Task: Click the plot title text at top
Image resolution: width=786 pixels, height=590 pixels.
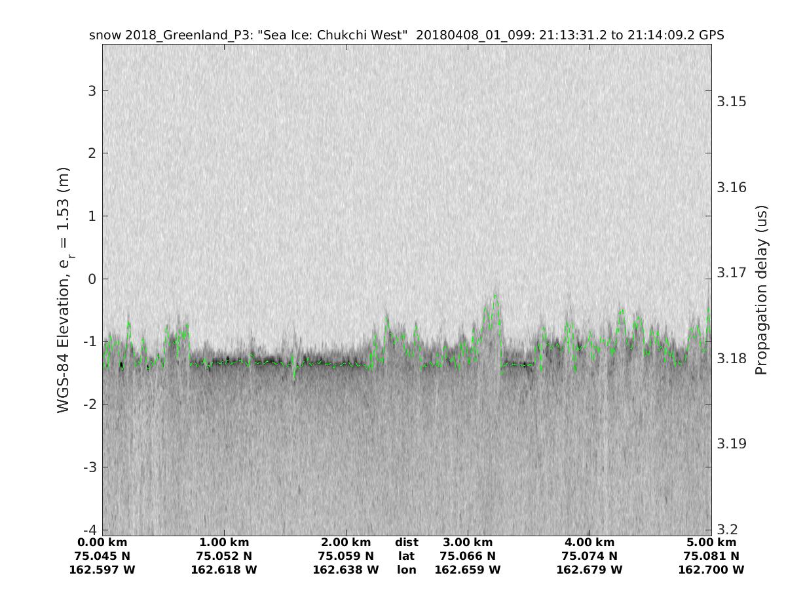Action: 406,35
